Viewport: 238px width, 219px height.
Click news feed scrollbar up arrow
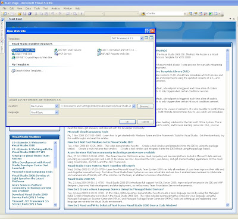pos(227,51)
